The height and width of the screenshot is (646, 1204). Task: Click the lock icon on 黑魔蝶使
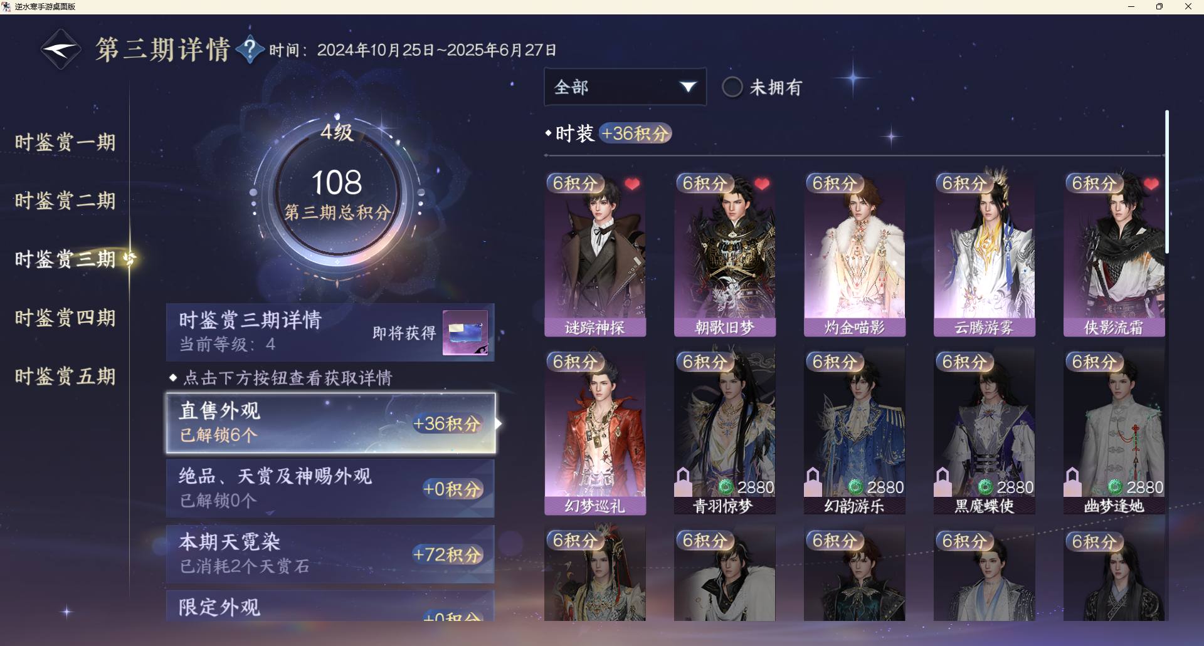(943, 482)
